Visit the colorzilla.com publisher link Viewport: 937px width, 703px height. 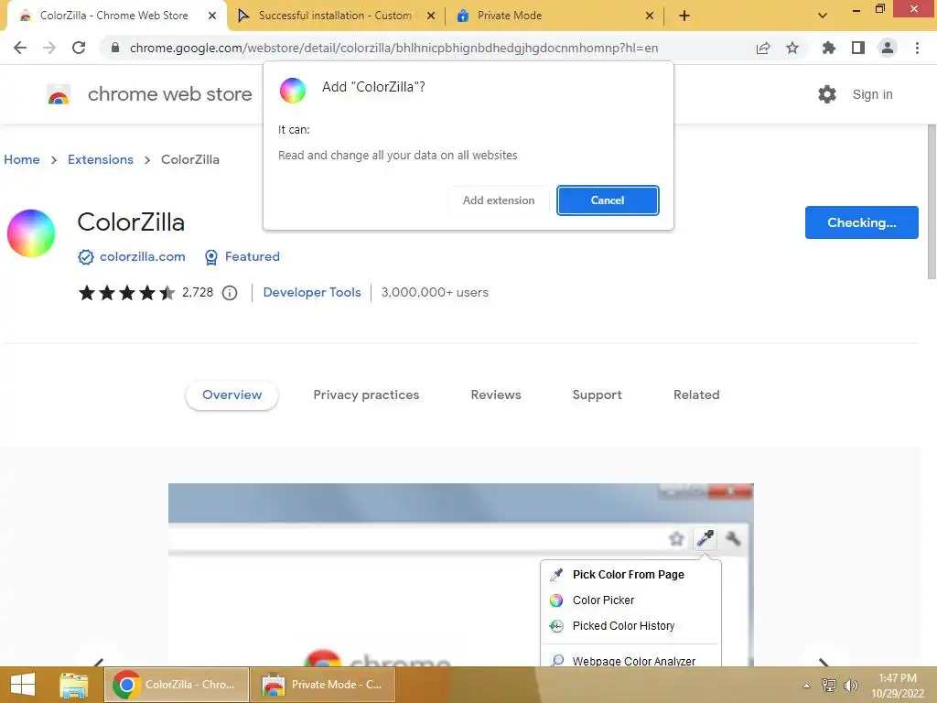[142, 257]
